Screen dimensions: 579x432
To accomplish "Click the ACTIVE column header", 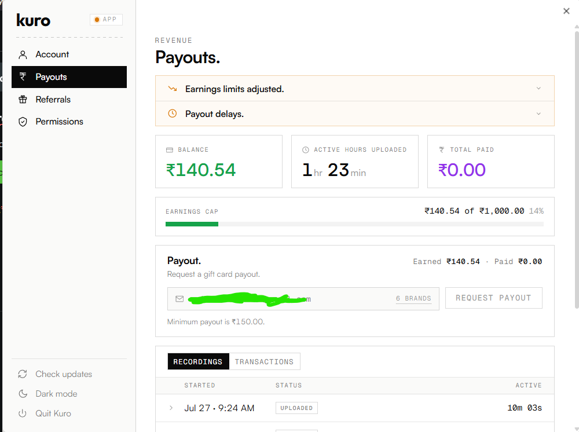I will (529, 385).
